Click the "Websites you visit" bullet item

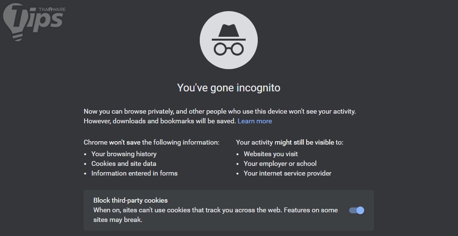271,154
